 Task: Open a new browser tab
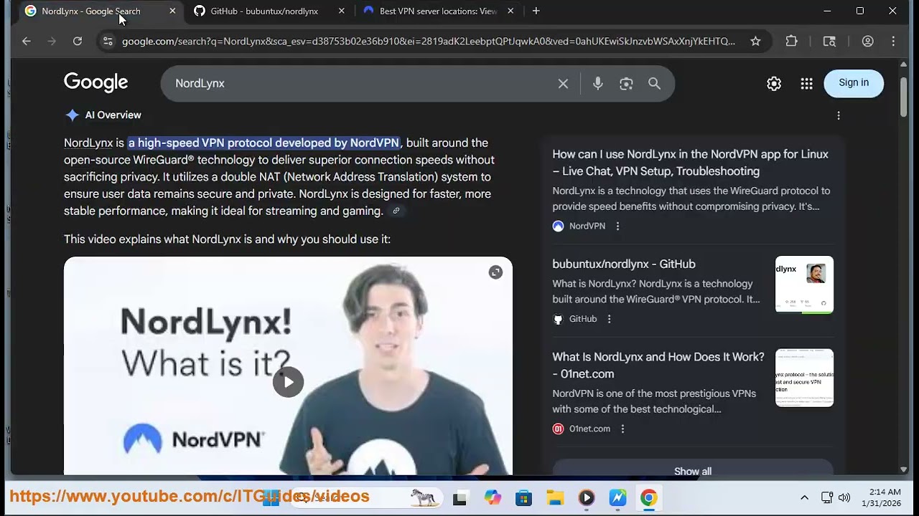click(x=536, y=11)
